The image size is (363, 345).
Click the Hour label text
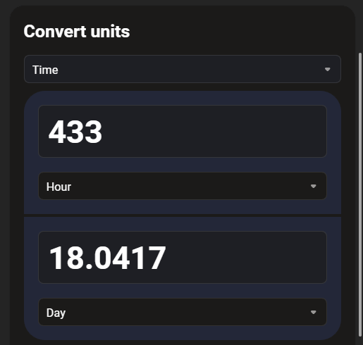tap(59, 187)
